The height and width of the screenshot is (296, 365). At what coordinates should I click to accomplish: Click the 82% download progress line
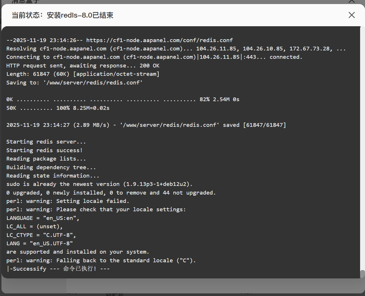(x=123, y=99)
